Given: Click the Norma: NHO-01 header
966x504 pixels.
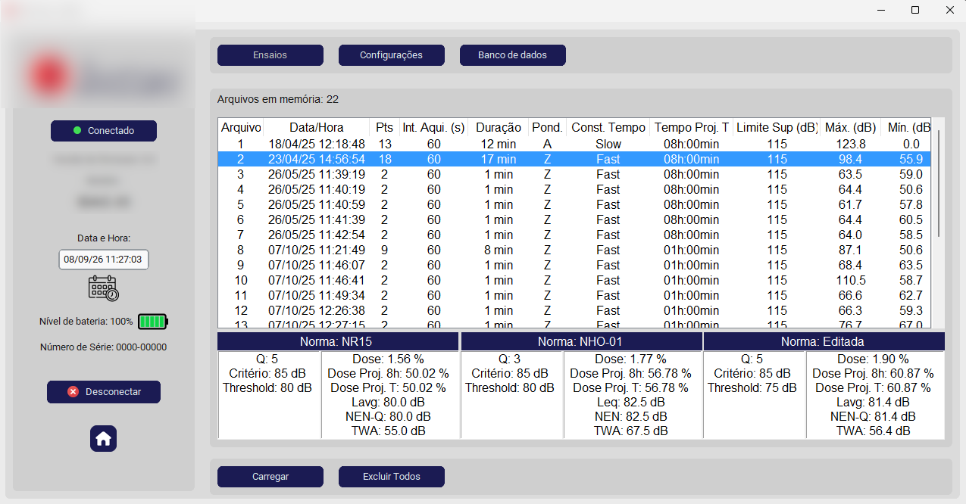Looking at the screenshot, I should pyautogui.click(x=581, y=341).
